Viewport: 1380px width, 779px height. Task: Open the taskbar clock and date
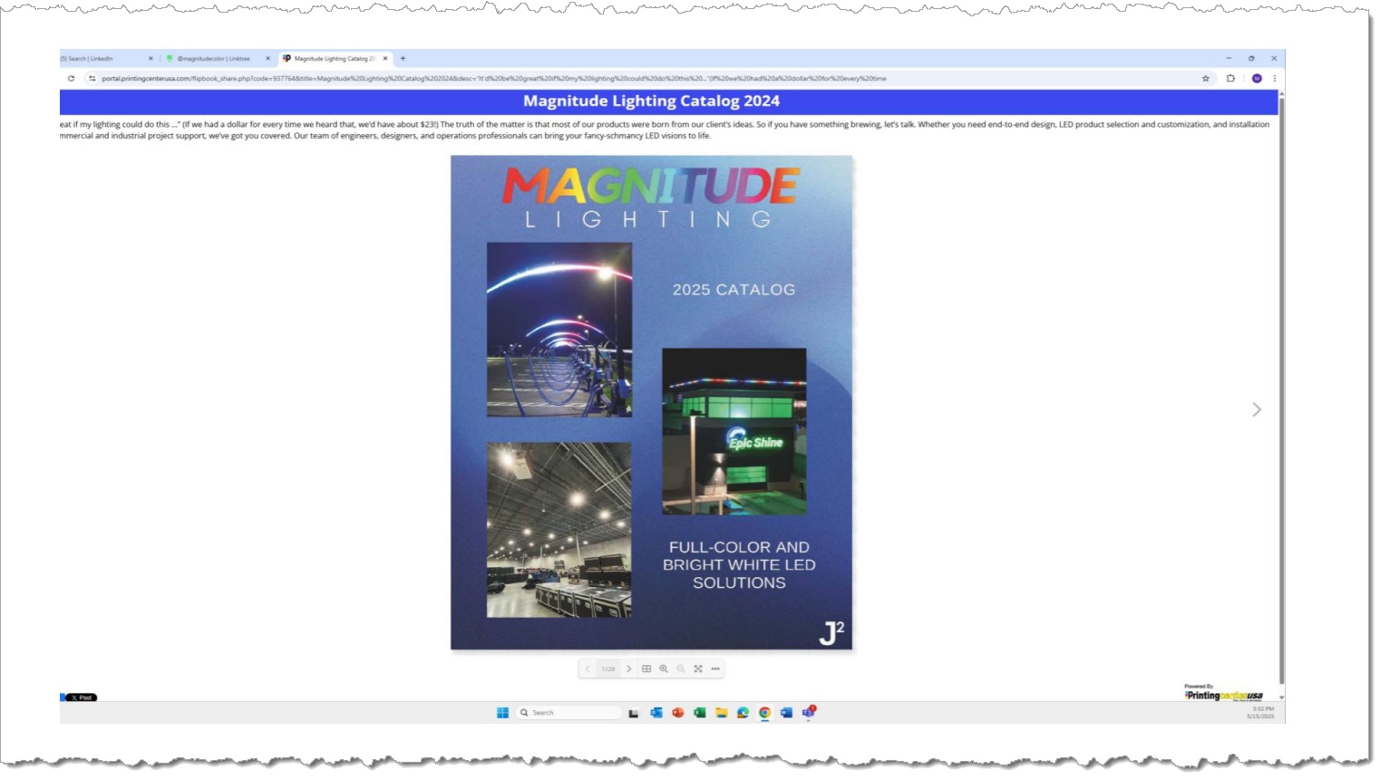tap(1260, 713)
